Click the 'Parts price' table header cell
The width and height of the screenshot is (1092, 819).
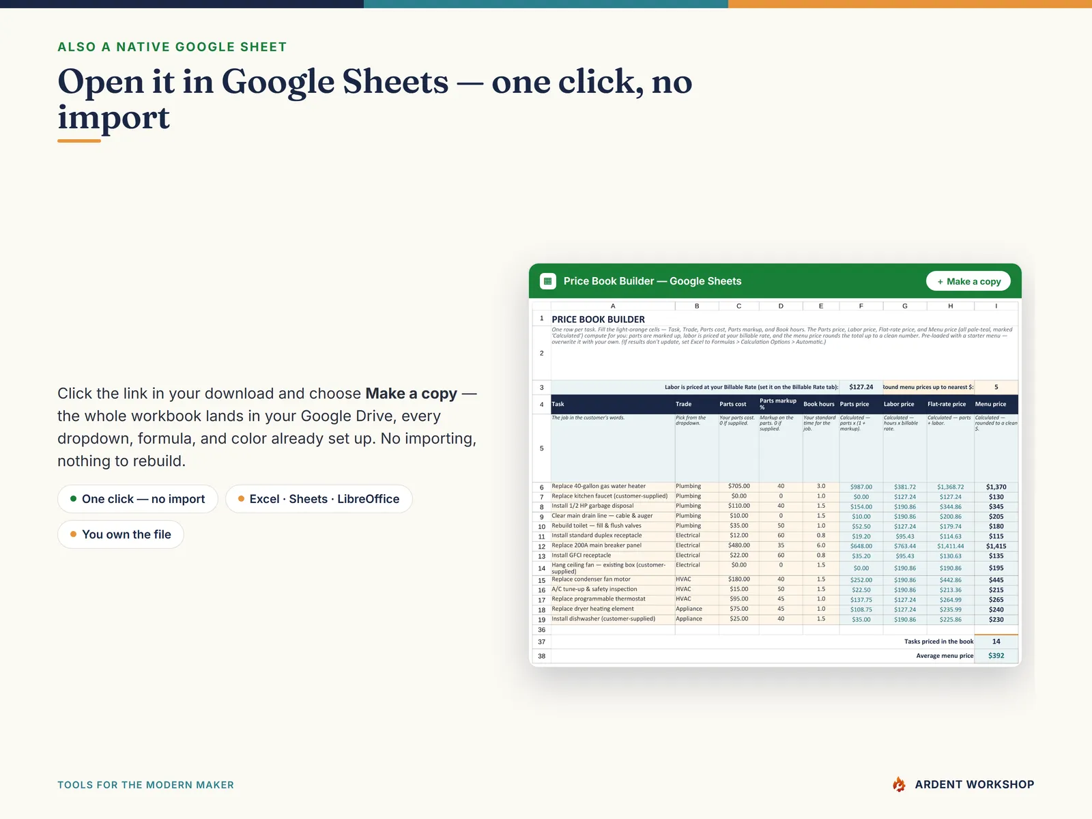pyautogui.click(x=861, y=404)
